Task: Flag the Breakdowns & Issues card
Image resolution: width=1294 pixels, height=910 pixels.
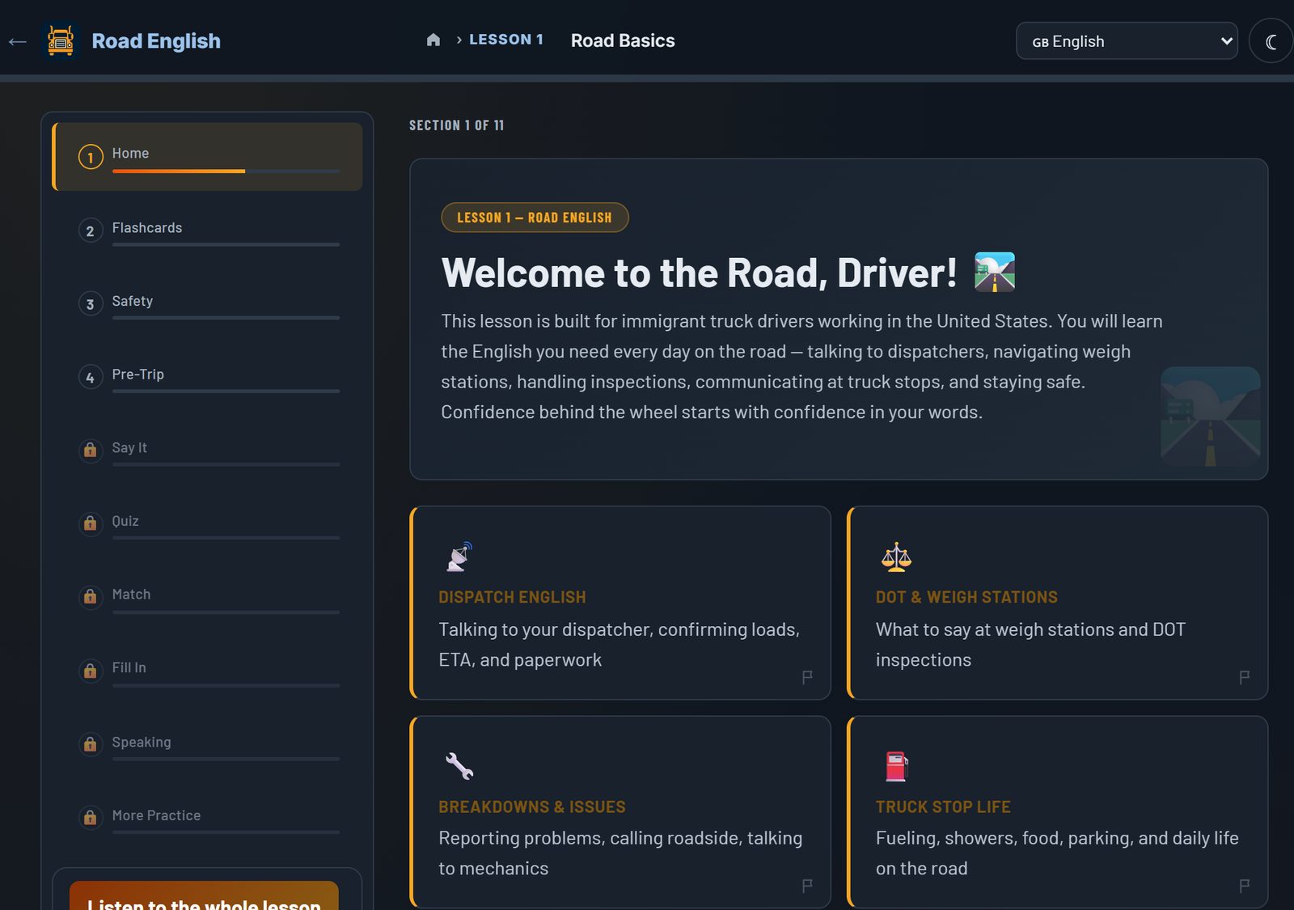Action: (x=806, y=886)
